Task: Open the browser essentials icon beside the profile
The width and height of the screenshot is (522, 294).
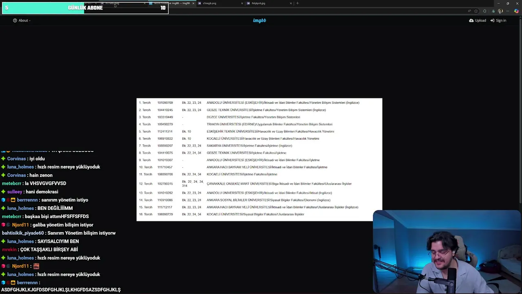Action: [493, 11]
